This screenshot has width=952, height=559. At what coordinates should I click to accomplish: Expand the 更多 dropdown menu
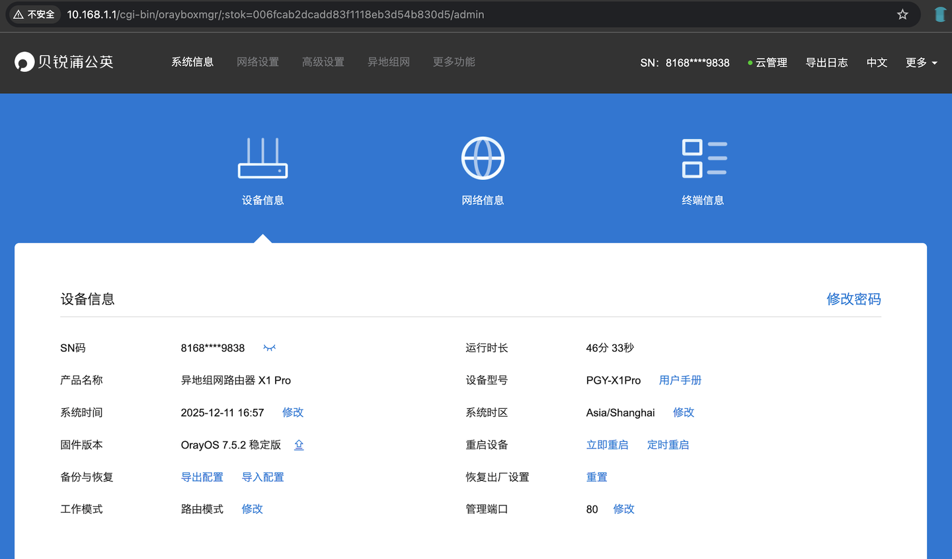[921, 62]
